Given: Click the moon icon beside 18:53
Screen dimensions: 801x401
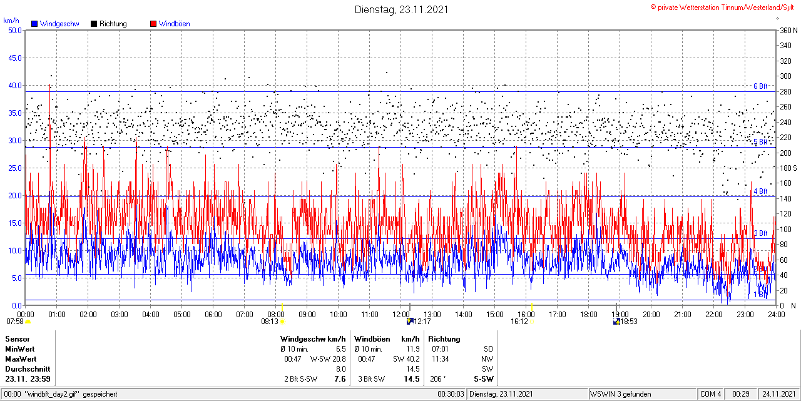Looking at the screenshot, I should (617, 321).
